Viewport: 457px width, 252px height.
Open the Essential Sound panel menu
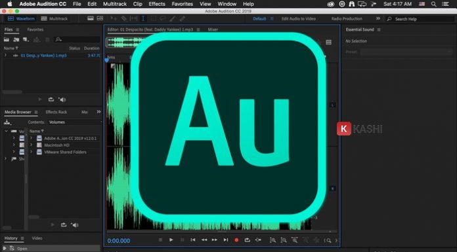[379, 29]
